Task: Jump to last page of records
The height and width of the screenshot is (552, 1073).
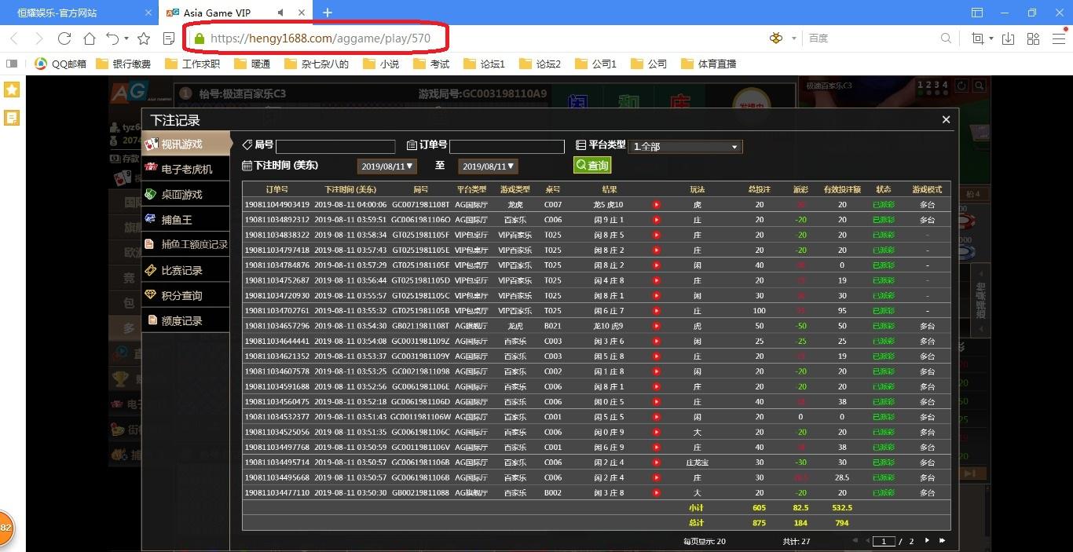Action: tap(942, 541)
